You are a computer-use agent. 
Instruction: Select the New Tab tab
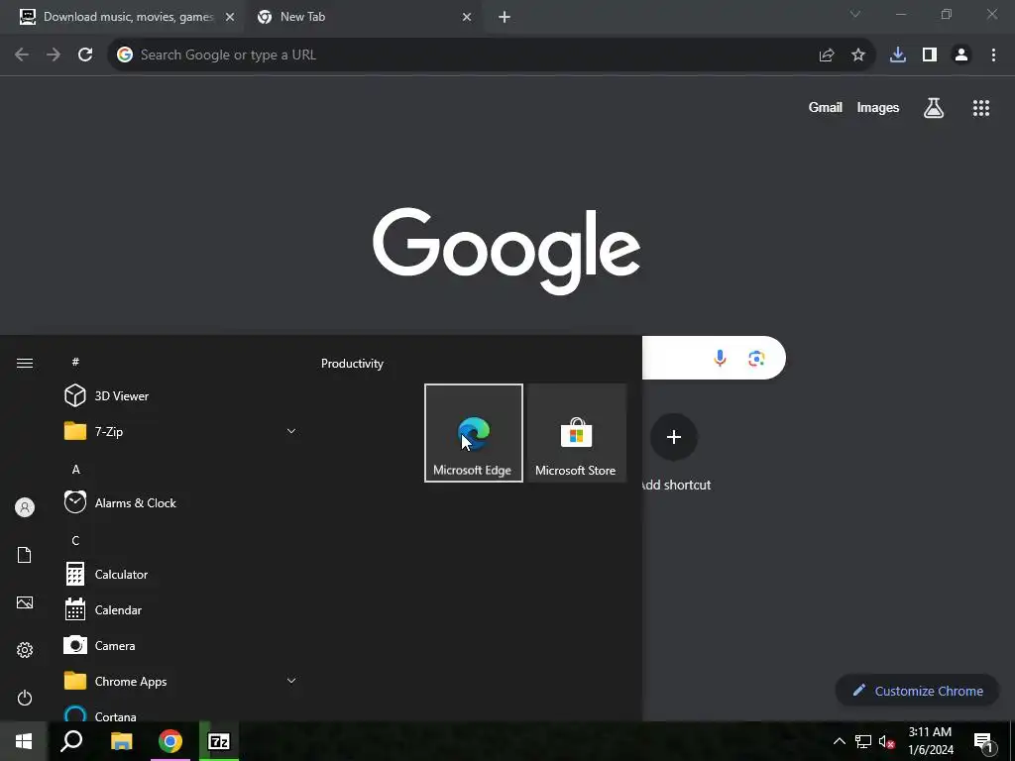pyautogui.click(x=361, y=17)
